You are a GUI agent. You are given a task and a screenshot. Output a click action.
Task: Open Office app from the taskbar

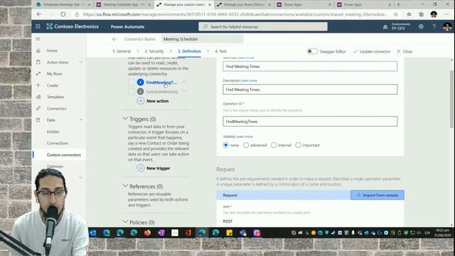[x=188, y=233]
